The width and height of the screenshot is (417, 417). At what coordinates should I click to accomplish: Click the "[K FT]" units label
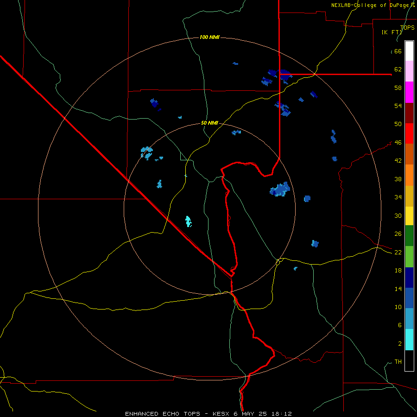tap(392, 32)
